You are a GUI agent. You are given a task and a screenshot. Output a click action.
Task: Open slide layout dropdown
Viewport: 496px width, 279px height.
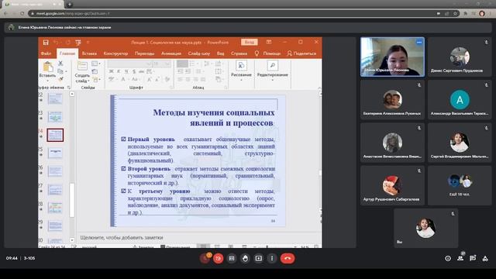tap(95, 64)
